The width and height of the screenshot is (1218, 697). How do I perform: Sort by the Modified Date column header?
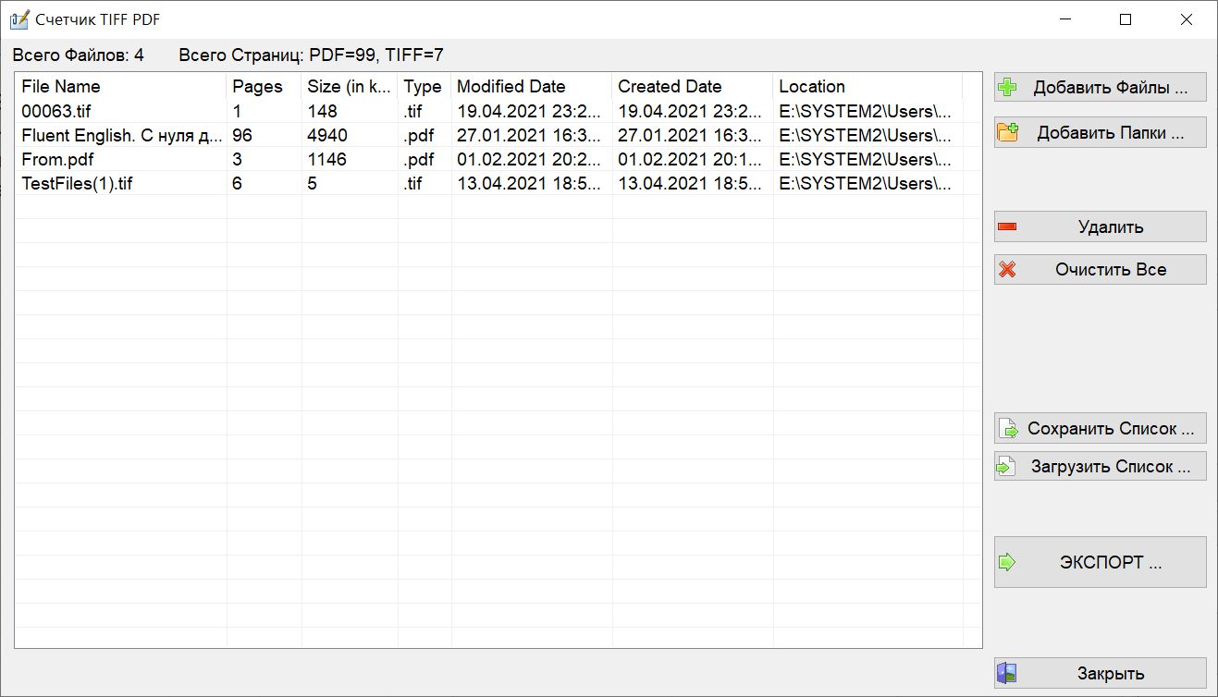(x=532, y=86)
